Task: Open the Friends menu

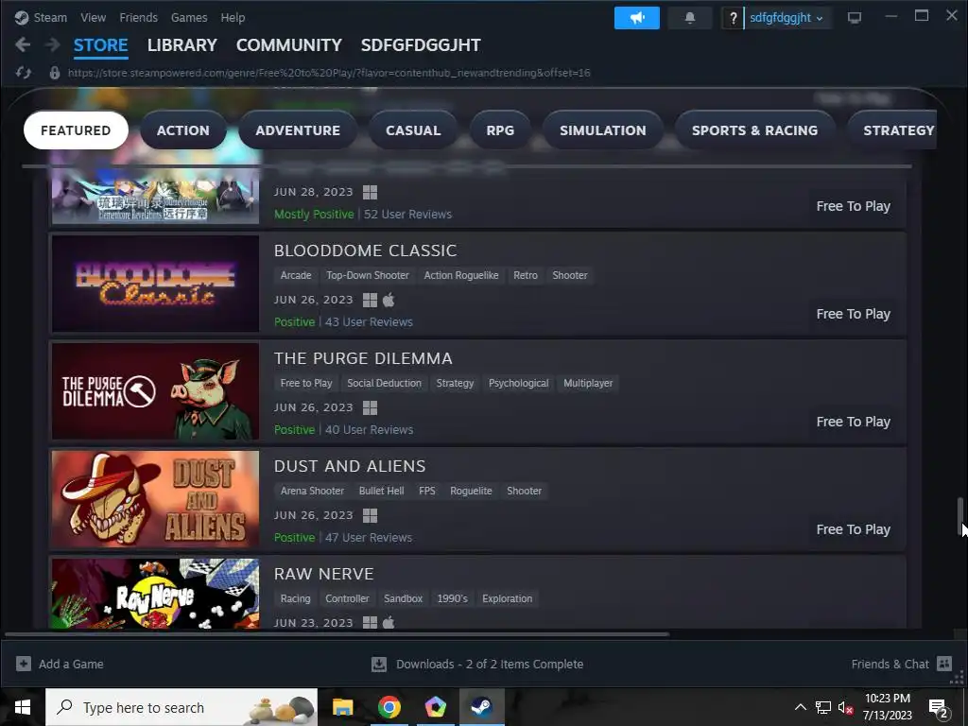Action: click(138, 18)
